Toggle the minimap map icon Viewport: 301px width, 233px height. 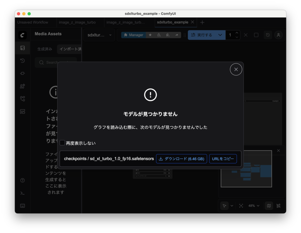[x=269, y=206]
